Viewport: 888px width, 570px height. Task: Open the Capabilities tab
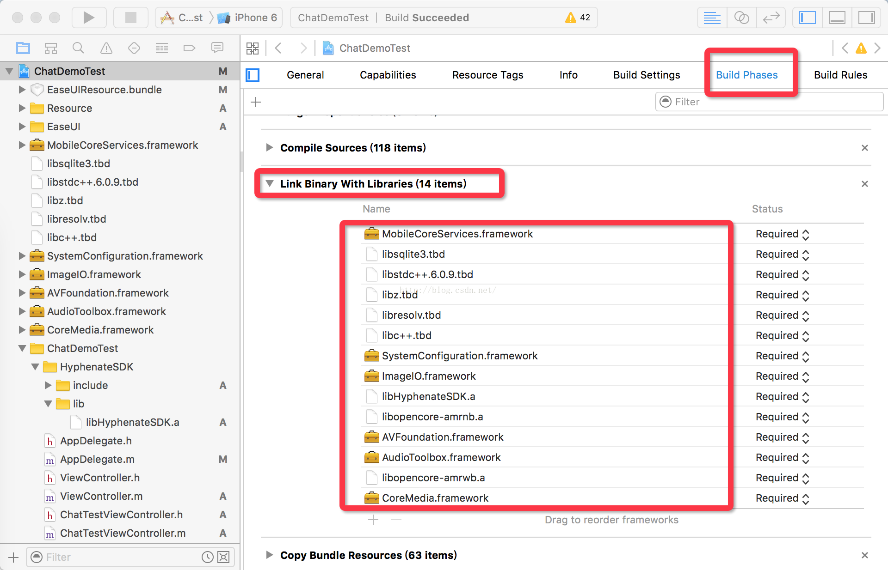388,75
